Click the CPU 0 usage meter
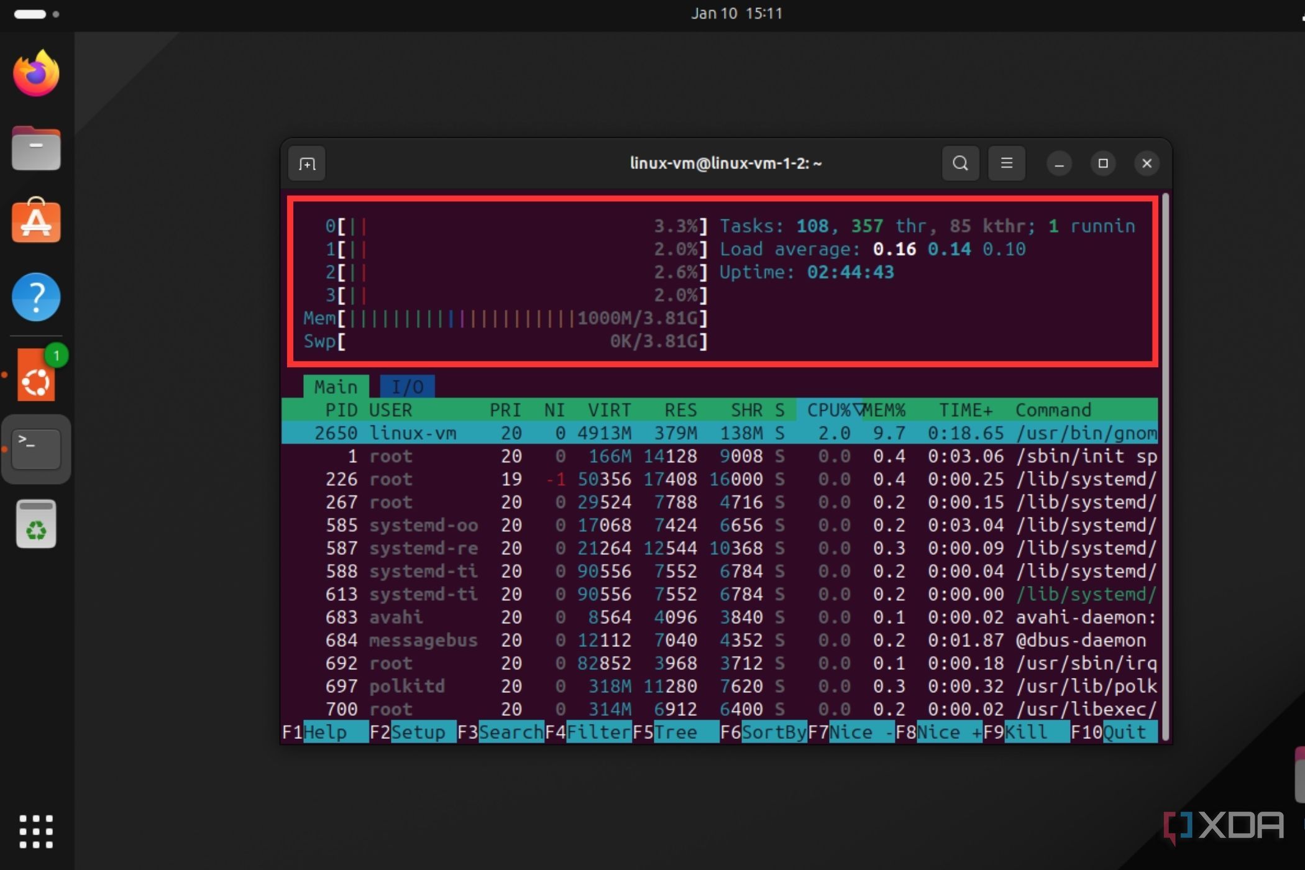This screenshot has width=1305, height=870. (x=516, y=226)
